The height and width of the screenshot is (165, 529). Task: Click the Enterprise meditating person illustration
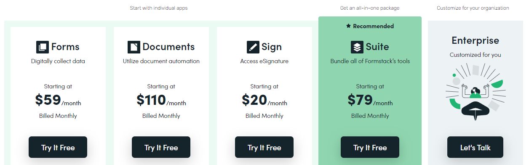[x=475, y=90]
